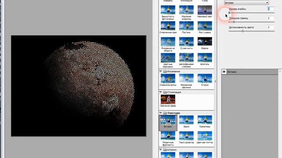Toggle visibility eye of Витраж effect layer
Image resolution: width=282 pixels, height=158 pixels.
coord(224,72)
